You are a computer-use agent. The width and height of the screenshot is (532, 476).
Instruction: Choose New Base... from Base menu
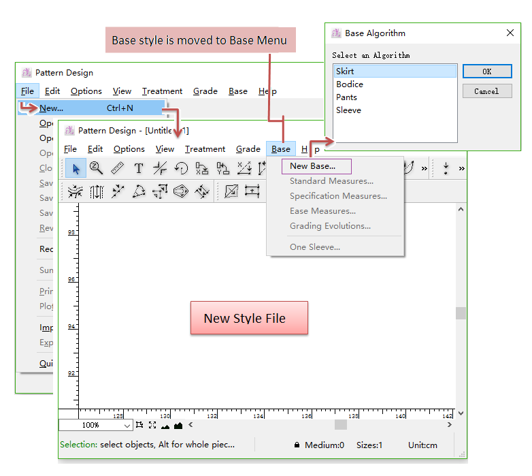[312, 166]
